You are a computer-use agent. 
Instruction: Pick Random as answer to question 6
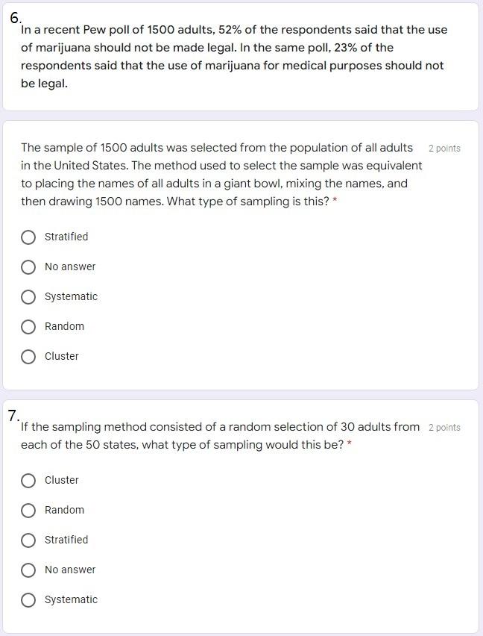(28, 326)
